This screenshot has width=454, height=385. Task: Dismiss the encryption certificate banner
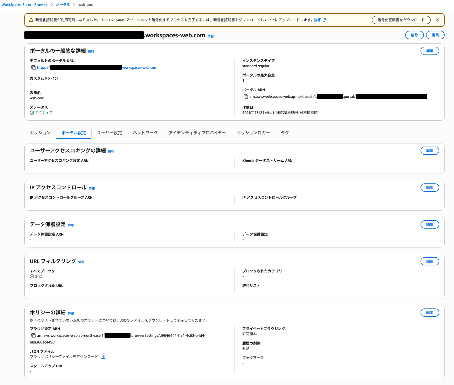point(437,20)
